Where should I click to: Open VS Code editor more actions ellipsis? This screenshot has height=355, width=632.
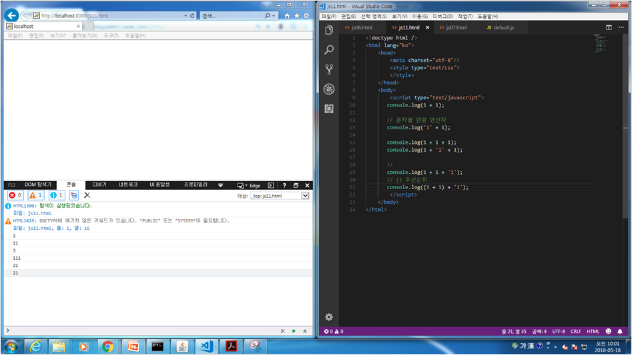(621, 27)
